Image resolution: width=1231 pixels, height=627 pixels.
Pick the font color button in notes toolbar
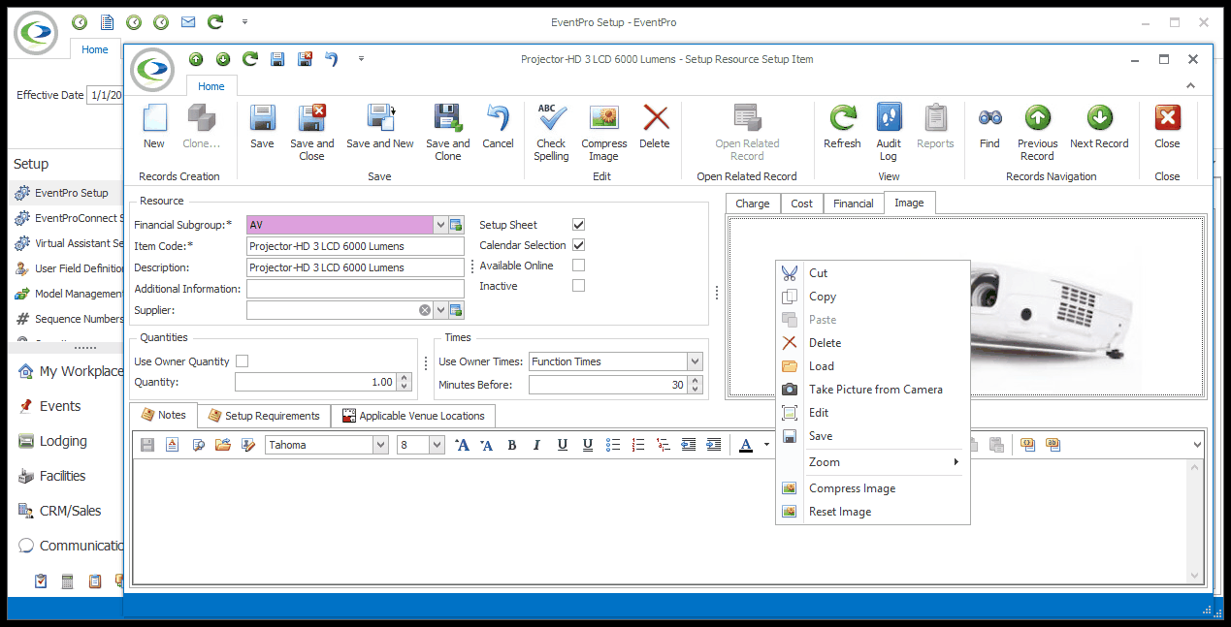pos(746,446)
